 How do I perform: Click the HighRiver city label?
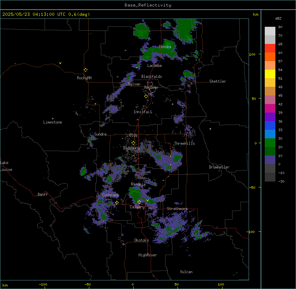pyautogui.click(x=148, y=255)
